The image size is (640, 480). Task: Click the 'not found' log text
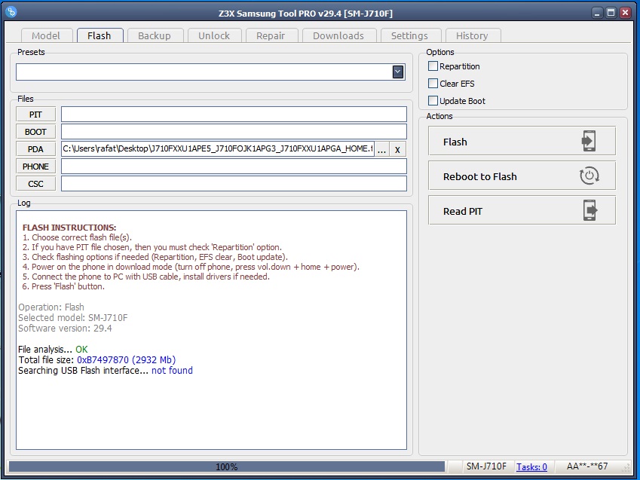(172, 370)
